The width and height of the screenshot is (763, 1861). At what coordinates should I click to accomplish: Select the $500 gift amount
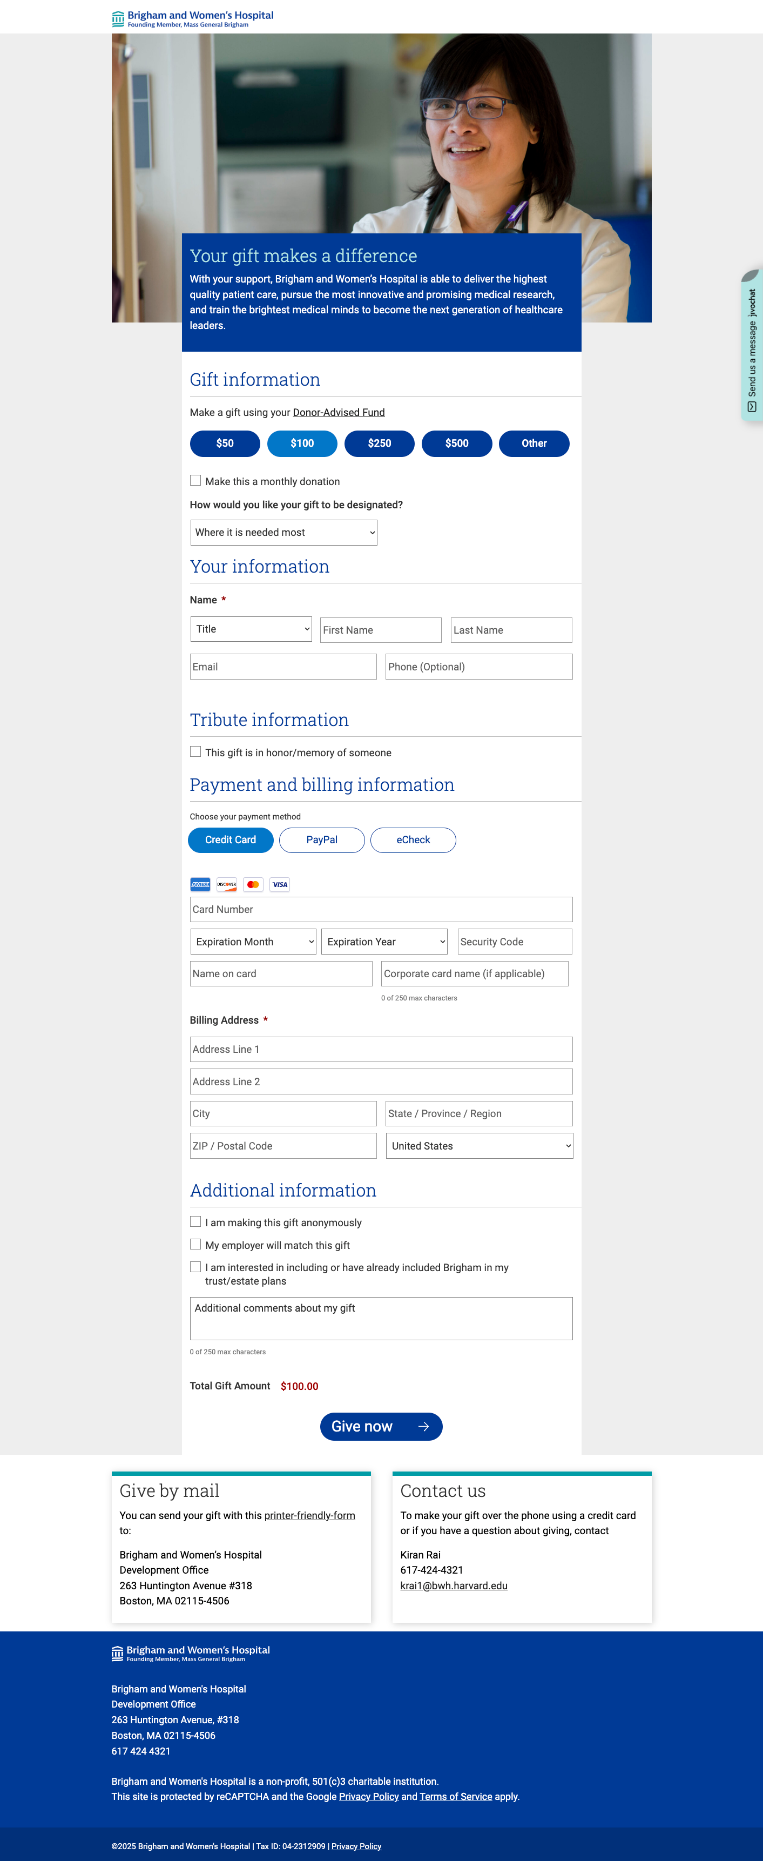click(x=457, y=444)
